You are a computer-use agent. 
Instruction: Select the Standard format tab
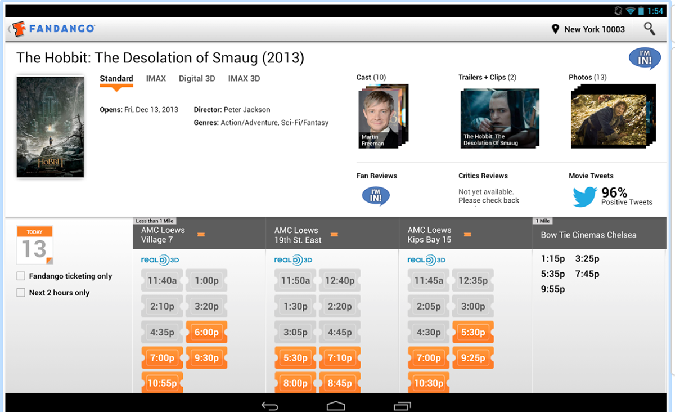pyautogui.click(x=116, y=79)
